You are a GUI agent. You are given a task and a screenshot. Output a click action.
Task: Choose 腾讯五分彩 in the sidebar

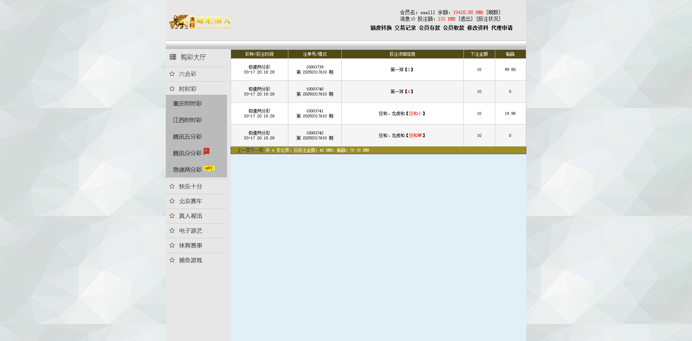[187, 137]
